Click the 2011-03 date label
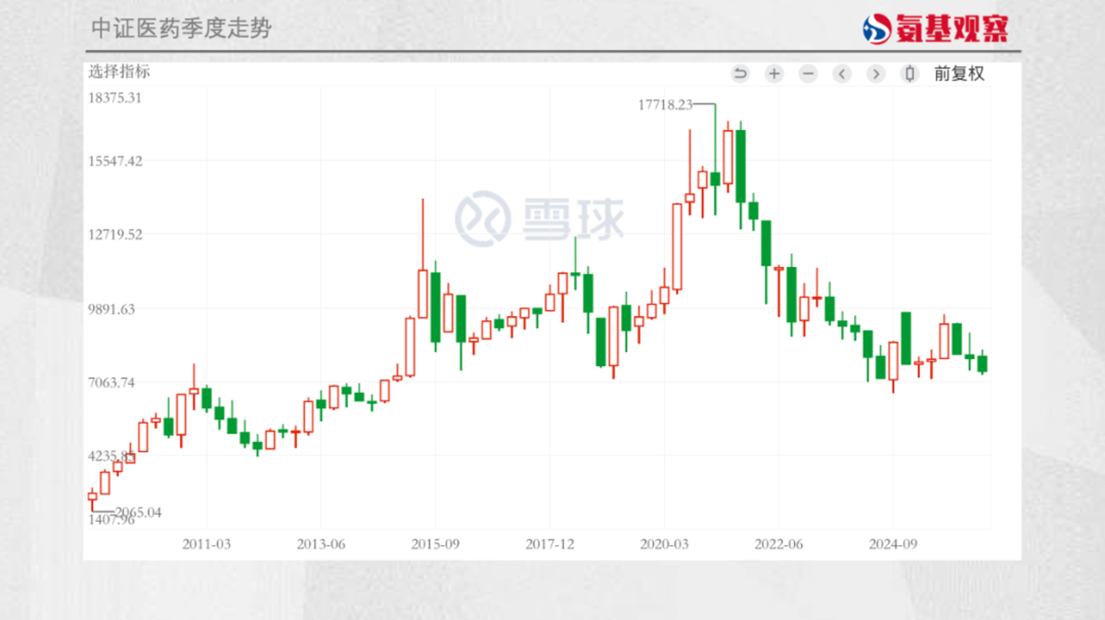 point(206,544)
